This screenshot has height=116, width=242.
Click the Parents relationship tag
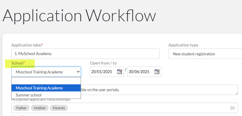click(x=59, y=108)
